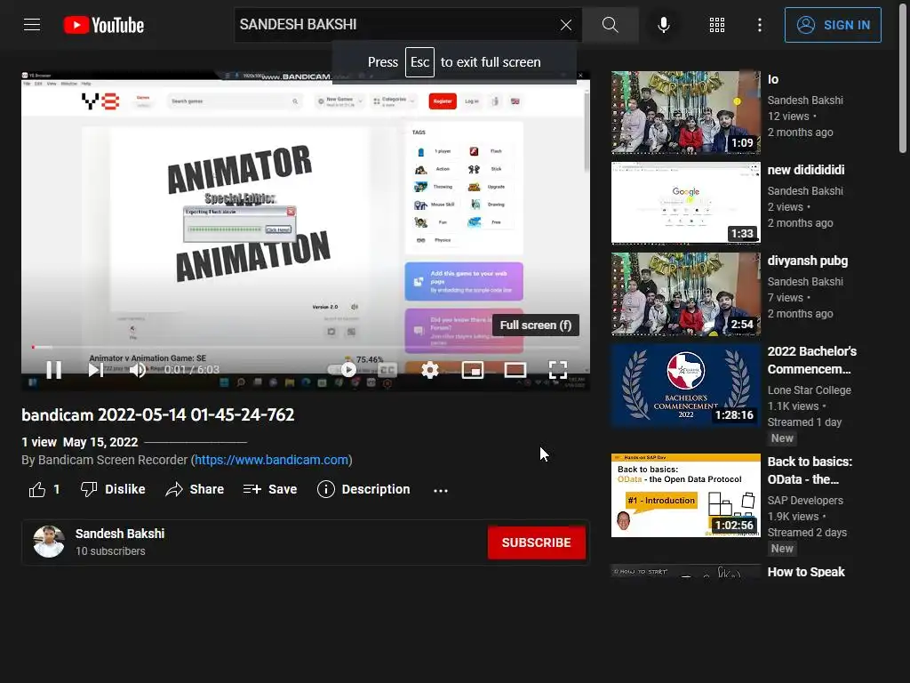This screenshot has width=910, height=683.
Task: Open the Sandesh Bakshi channel name
Action: click(x=120, y=534)
